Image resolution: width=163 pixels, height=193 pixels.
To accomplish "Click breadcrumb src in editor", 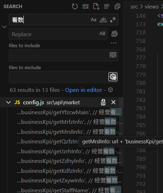I will (134, 7).
